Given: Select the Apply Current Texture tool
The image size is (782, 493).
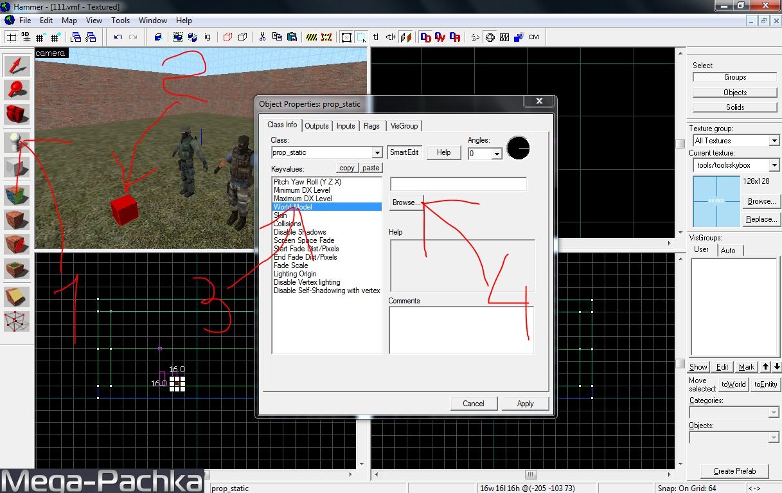Looking at the screenshot, I should pyautogui.click(x=17, y=219).
